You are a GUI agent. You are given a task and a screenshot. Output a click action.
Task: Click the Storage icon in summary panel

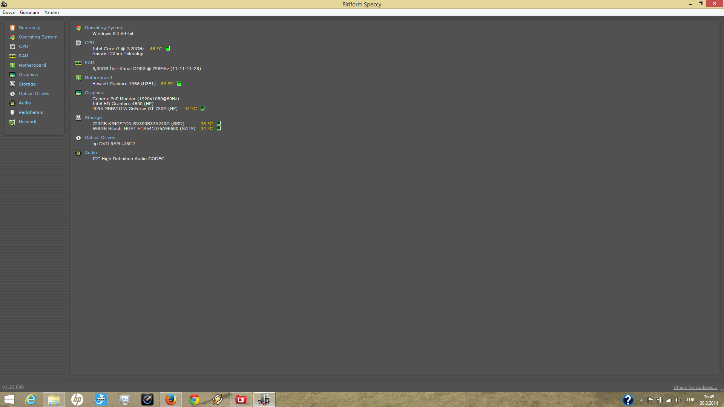coord(78,118)
